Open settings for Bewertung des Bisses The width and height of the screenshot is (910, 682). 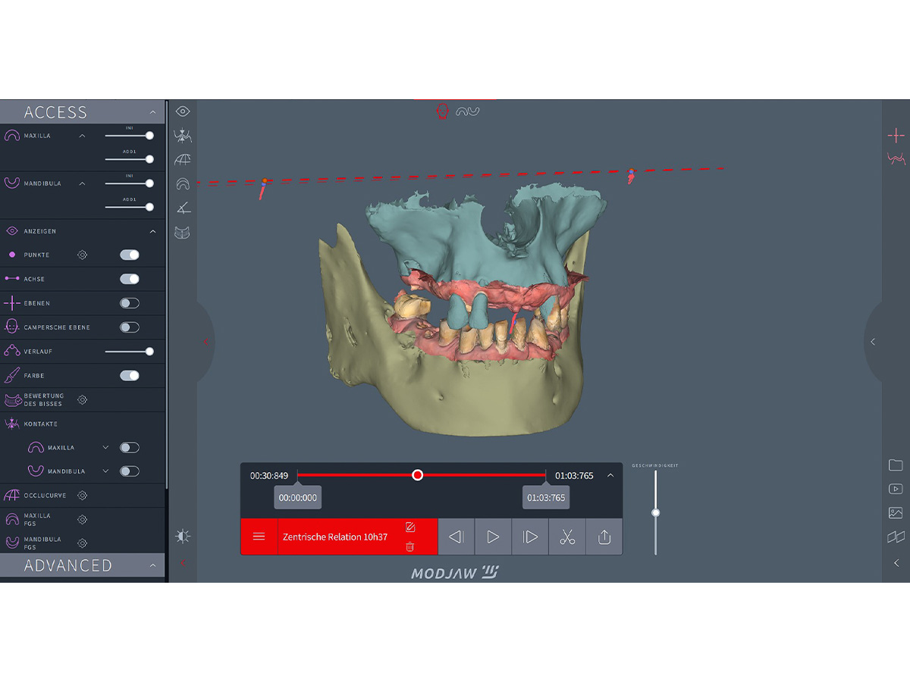tap(83, 399)
